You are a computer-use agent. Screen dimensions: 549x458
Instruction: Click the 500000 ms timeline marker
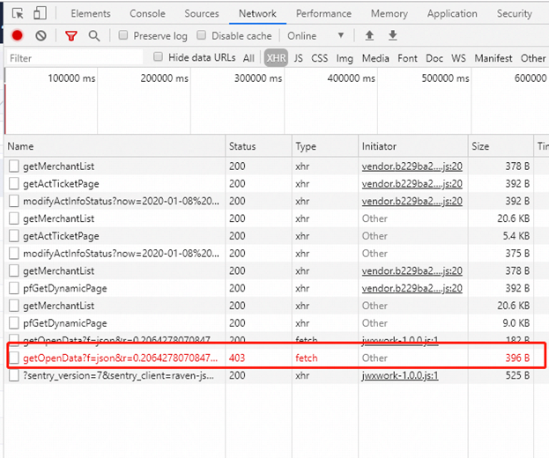click(445, 78)
